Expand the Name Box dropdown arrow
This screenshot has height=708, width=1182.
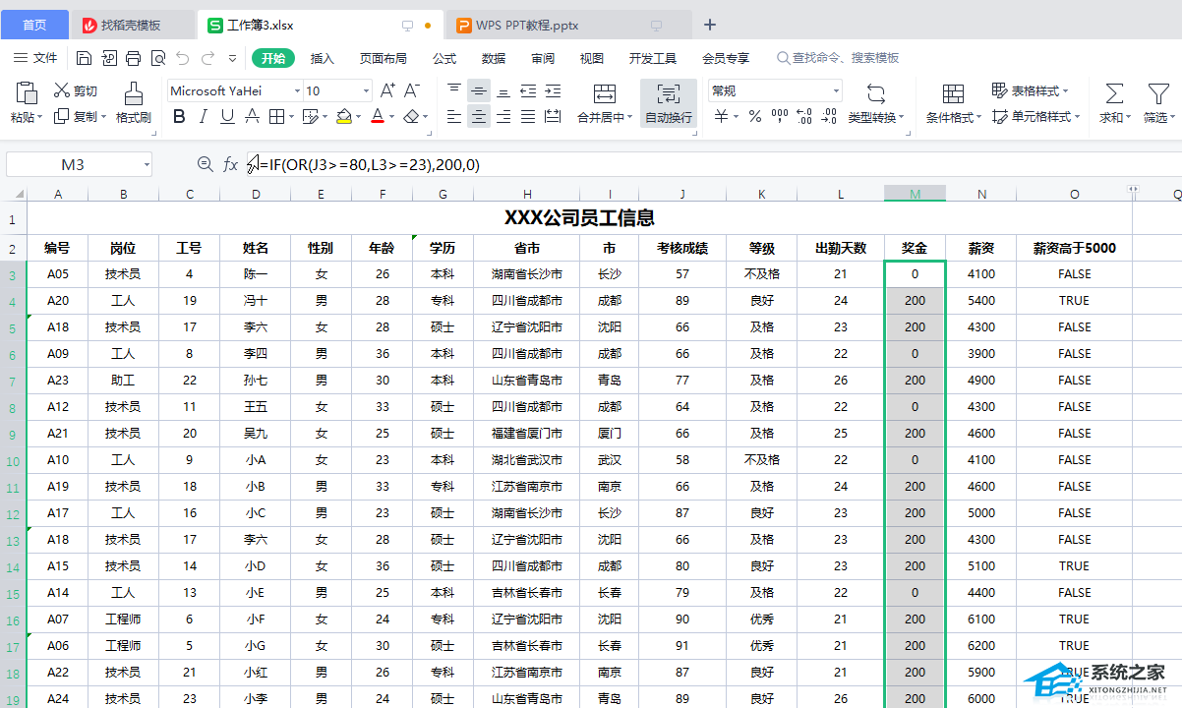[147, 164]
